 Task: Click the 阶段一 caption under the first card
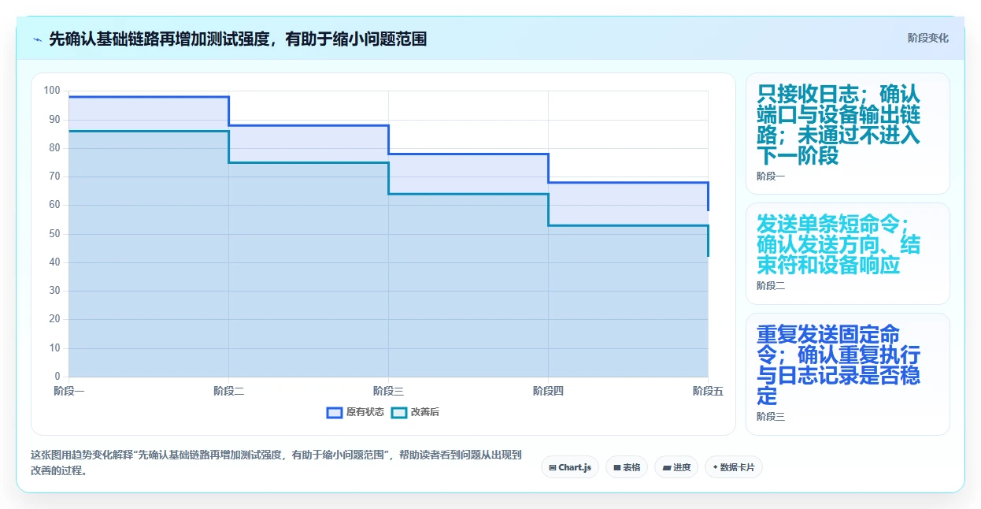coord(771,176)
